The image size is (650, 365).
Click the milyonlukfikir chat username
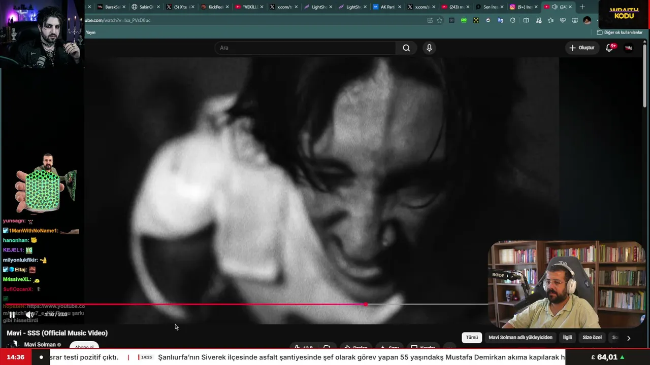click(20, 260)
